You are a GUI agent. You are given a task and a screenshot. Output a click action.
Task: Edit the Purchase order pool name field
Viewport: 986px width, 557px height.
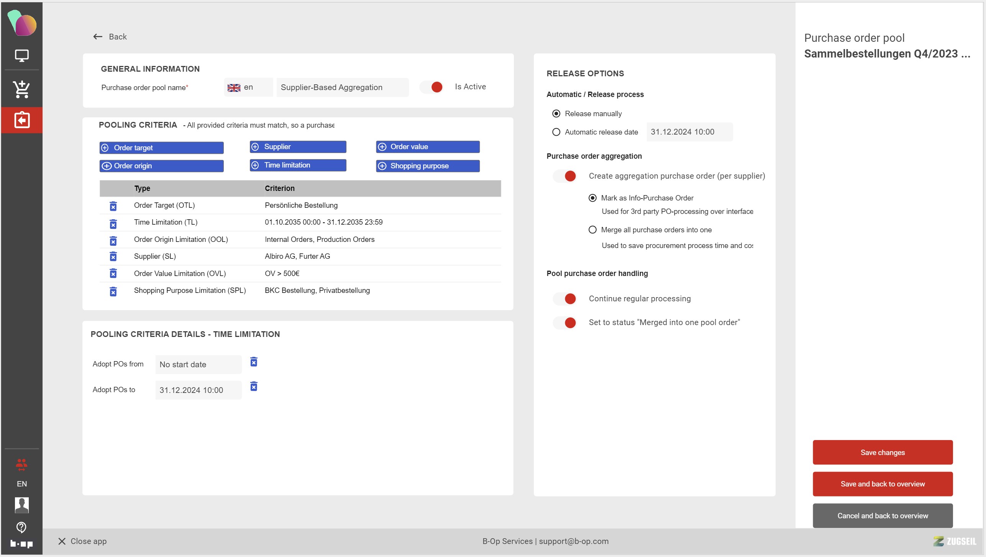342,87
